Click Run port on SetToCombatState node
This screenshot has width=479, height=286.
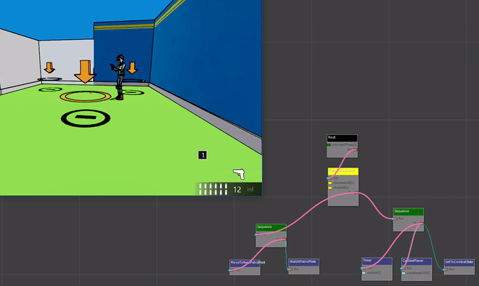(x=446, y=269)
